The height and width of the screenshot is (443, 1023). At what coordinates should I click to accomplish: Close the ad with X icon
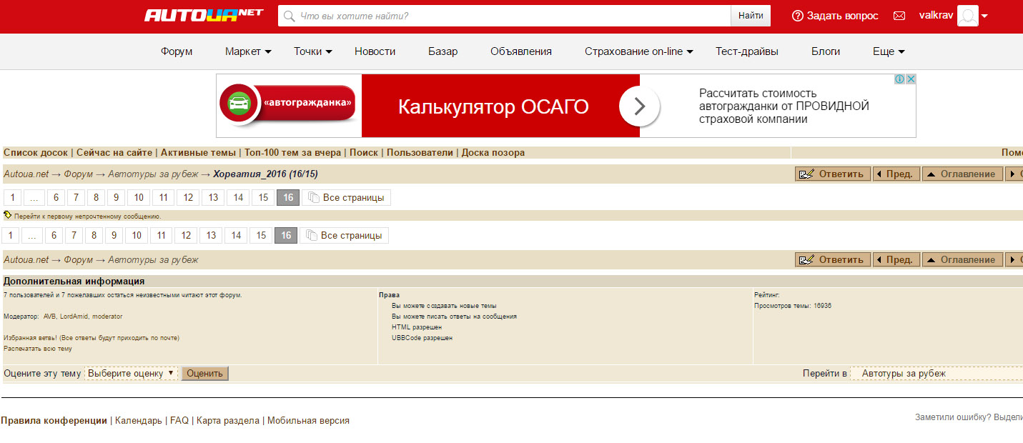911,79
